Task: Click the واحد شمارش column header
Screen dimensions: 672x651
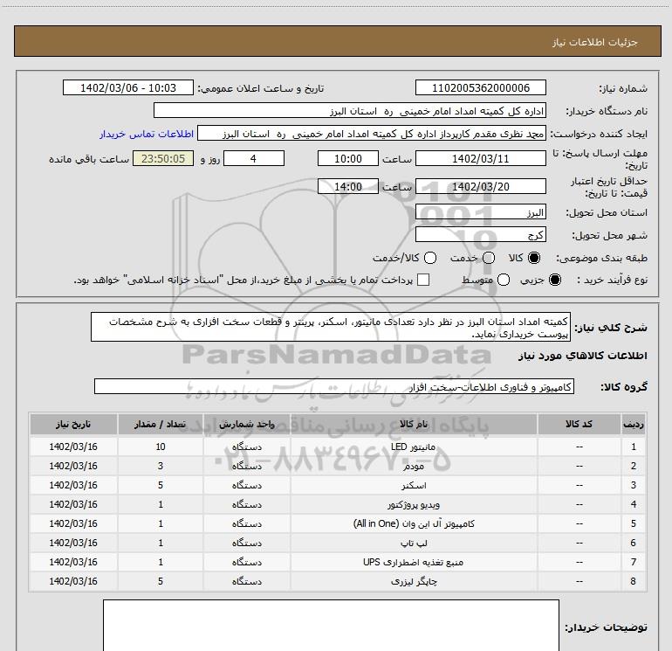Action: pos(247,425)
